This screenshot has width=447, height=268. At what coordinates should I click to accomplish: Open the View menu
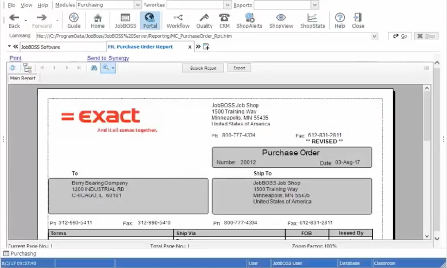pyautogui.click(x=26, y=5)
